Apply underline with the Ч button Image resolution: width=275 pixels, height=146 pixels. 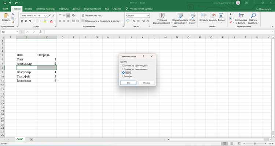[x=30, y=21]
